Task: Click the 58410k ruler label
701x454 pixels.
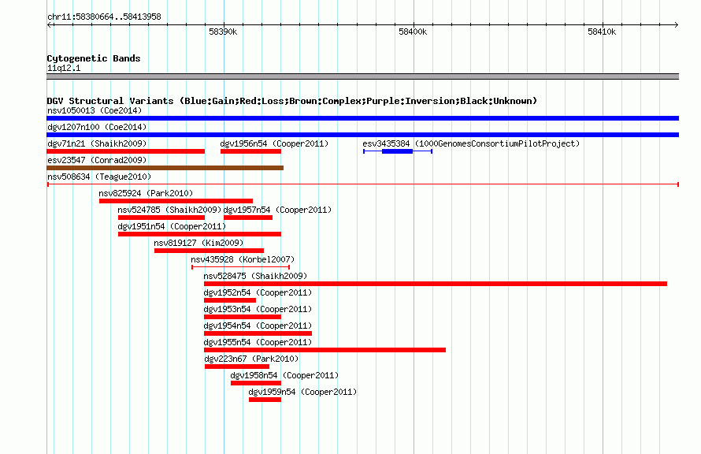Action: pyautogui.click(x=602, y=32)
